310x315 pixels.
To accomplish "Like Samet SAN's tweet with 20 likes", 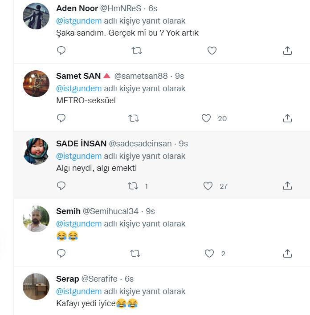I will [206, 118].
